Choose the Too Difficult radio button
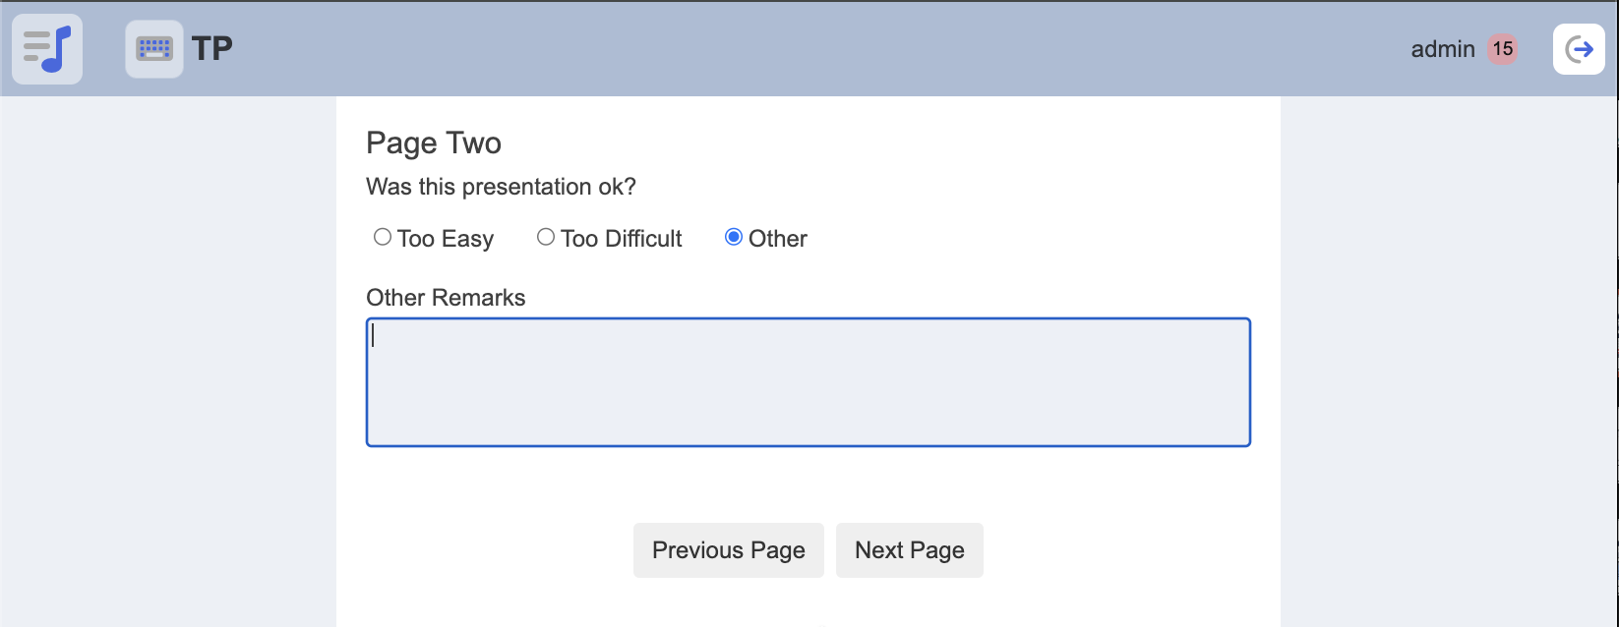 tap(546, 237)
